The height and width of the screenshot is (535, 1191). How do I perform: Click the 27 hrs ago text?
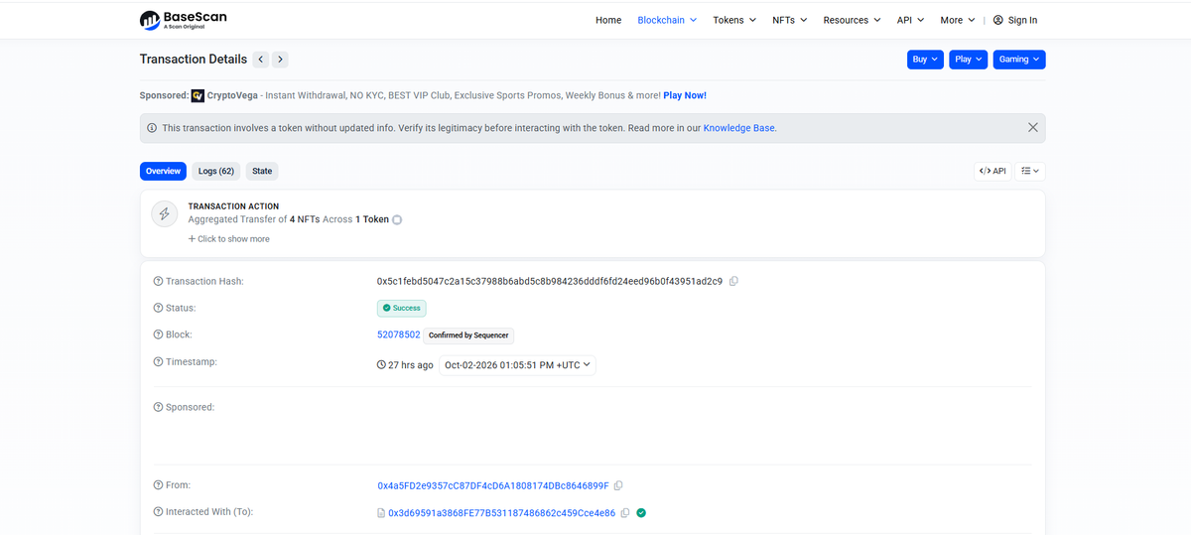[411, 365]
